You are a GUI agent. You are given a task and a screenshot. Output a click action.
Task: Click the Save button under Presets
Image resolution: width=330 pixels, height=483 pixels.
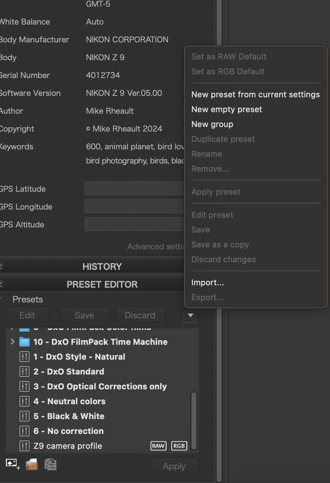pos(85,315)
